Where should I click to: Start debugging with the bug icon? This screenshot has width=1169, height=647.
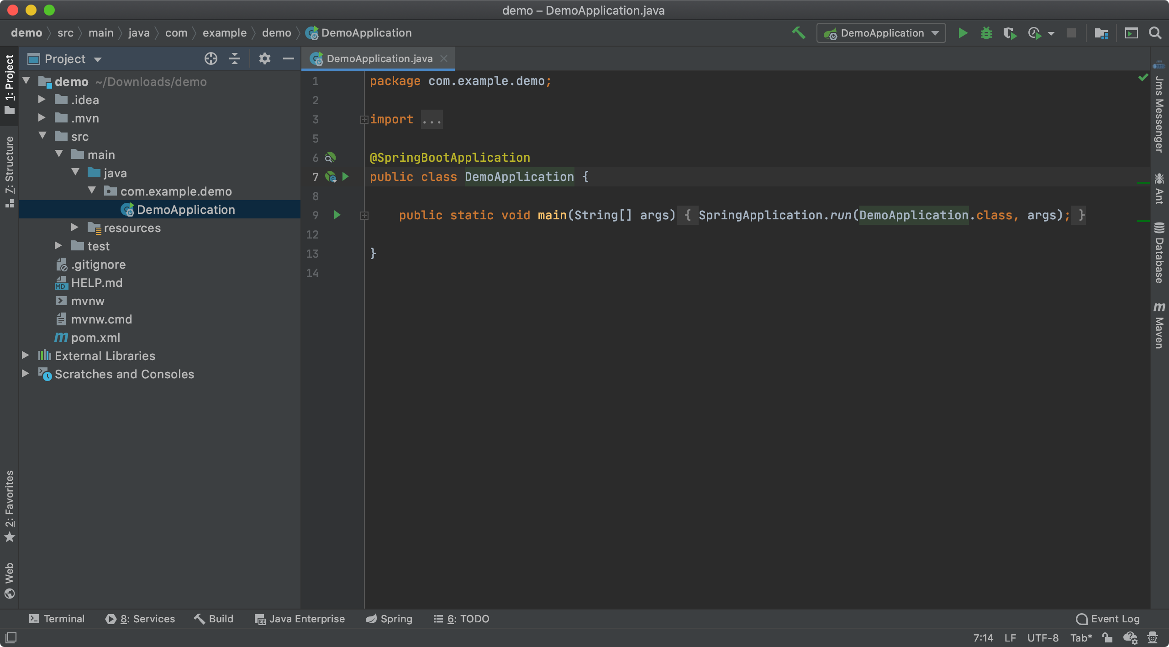coord(986,33)
